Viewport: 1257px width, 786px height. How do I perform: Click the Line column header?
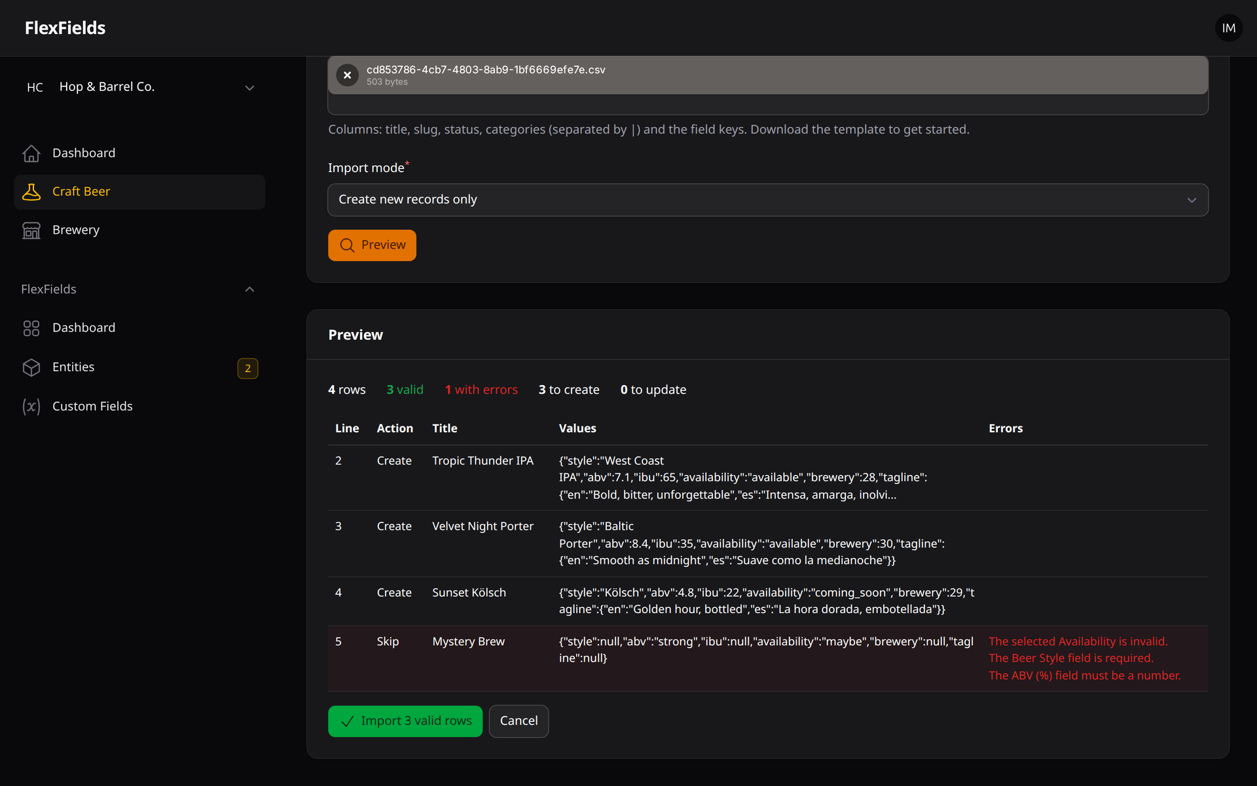point(347,428)
